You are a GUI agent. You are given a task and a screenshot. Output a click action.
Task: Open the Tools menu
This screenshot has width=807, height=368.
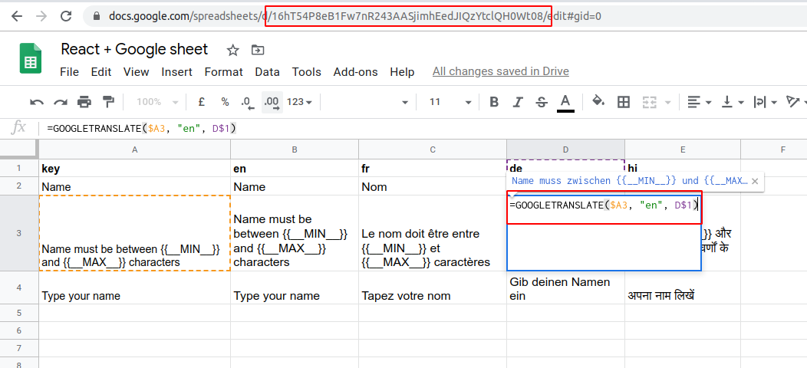(x=307, y=72)
